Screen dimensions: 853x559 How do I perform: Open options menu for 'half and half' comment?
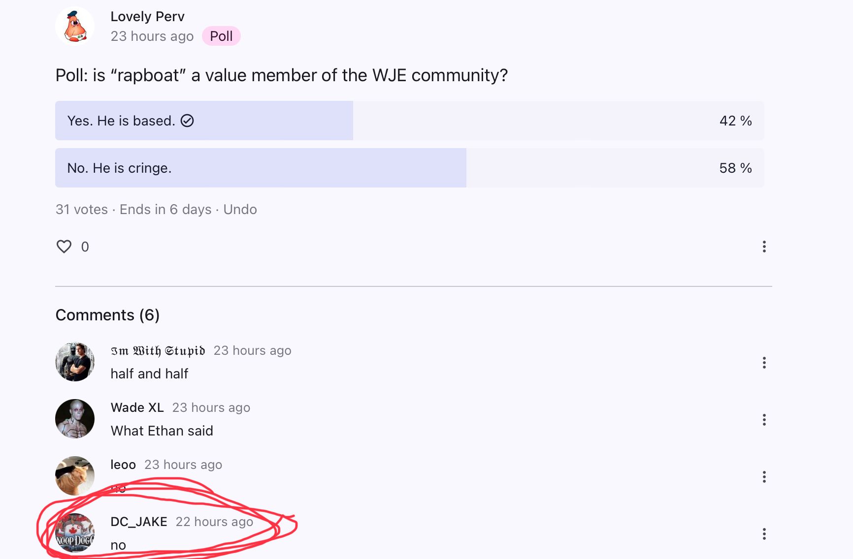764,363
